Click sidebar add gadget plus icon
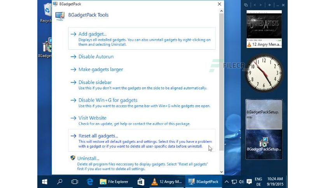 pyautogui.click(x=269, y=5)
